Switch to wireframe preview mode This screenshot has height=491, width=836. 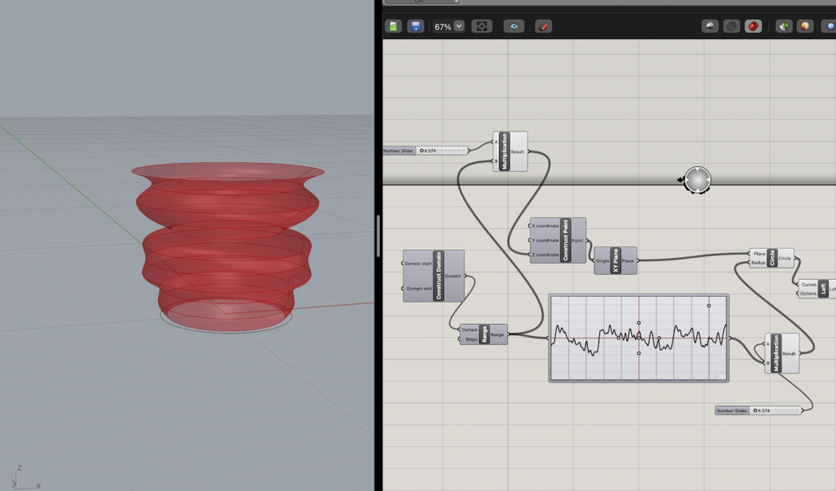coord(731,26)
